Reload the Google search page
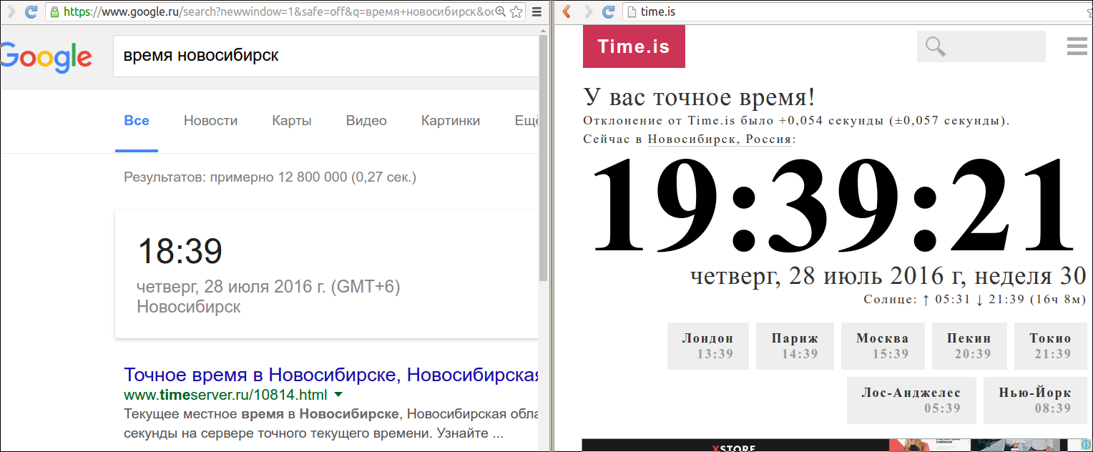 click(x=31, y=11)
